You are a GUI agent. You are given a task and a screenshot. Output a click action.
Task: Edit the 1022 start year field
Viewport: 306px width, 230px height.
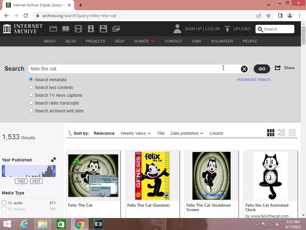(x=21, y=181)
